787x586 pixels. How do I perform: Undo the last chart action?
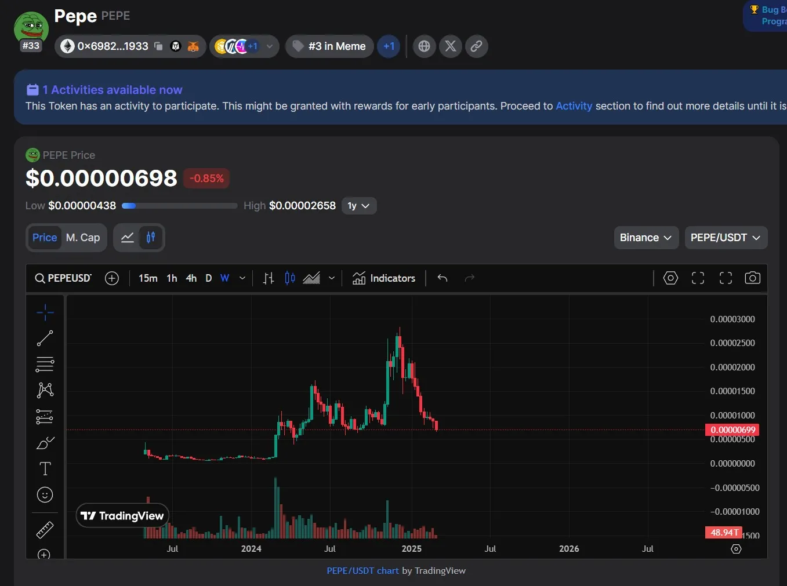pyautogui.click(x=443, y=278)
